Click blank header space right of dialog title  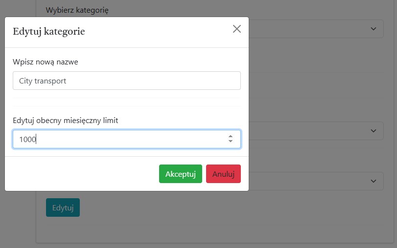[157, 32]
